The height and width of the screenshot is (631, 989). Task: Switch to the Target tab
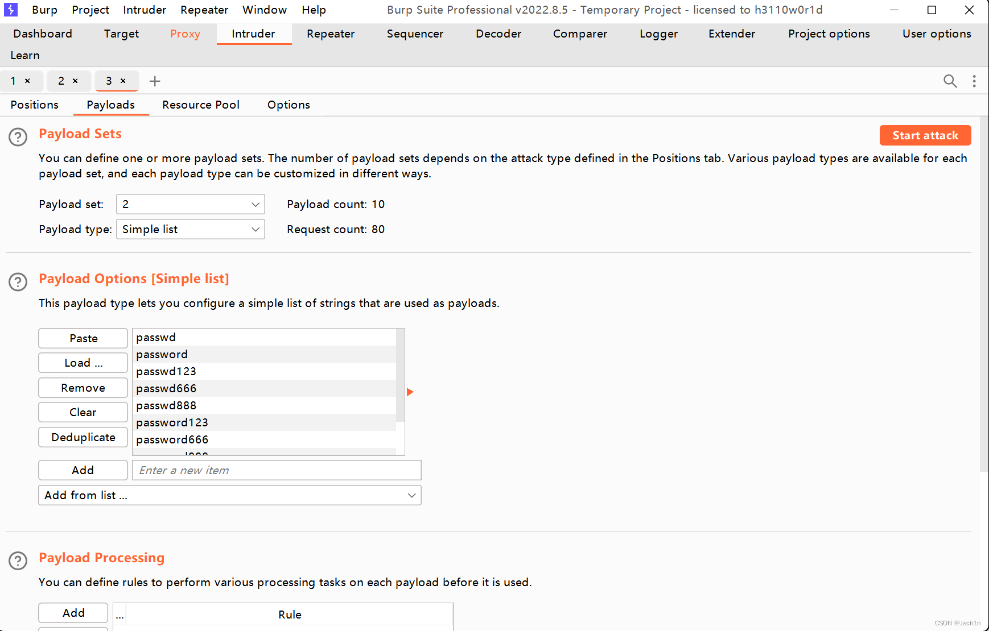121,34
